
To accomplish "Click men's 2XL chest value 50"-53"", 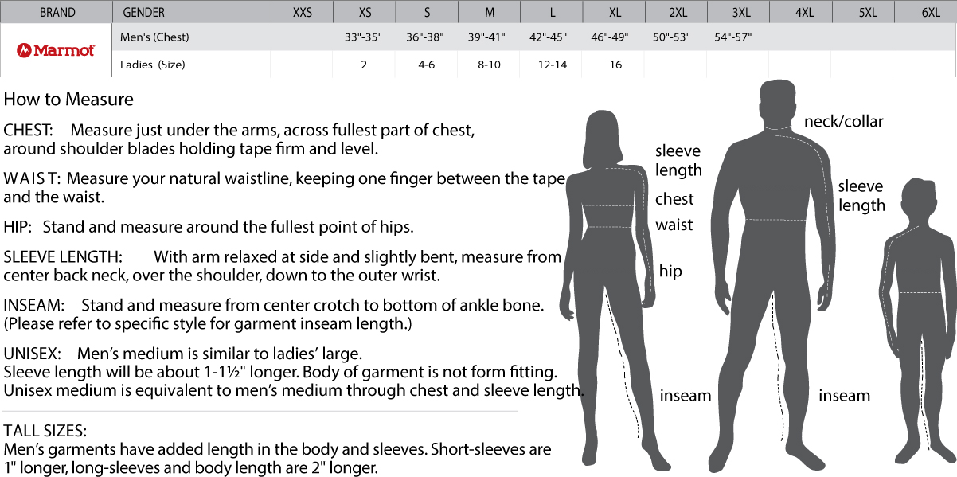I will click(673, 37).
